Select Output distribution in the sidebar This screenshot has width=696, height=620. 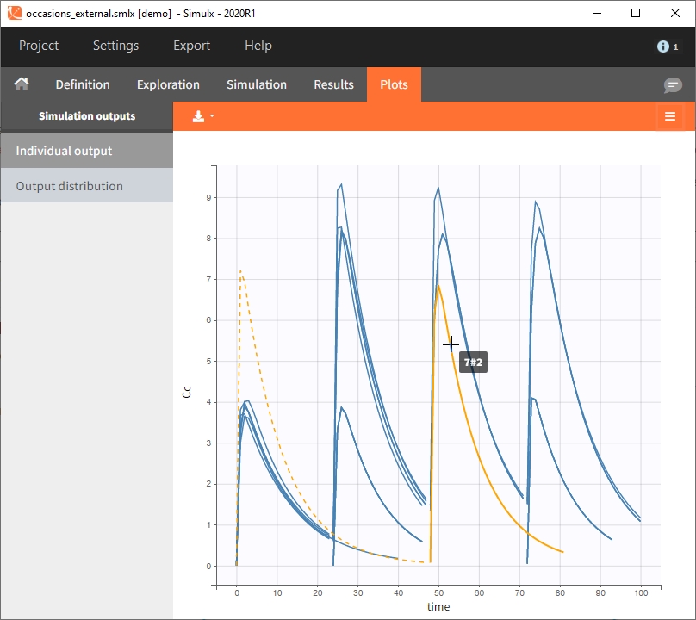tap(86, 186)
